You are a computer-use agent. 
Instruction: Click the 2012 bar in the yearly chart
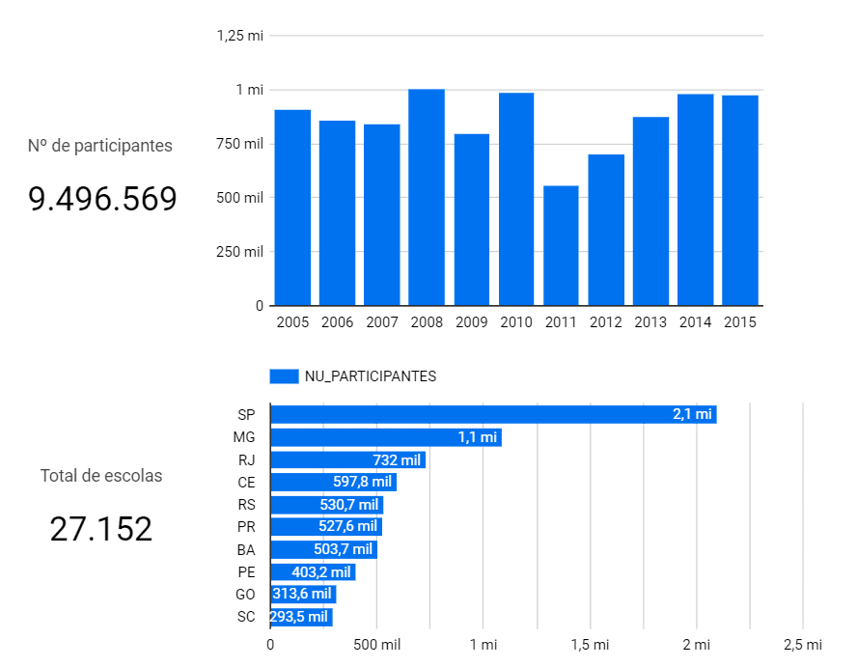(x=606, y=227)
